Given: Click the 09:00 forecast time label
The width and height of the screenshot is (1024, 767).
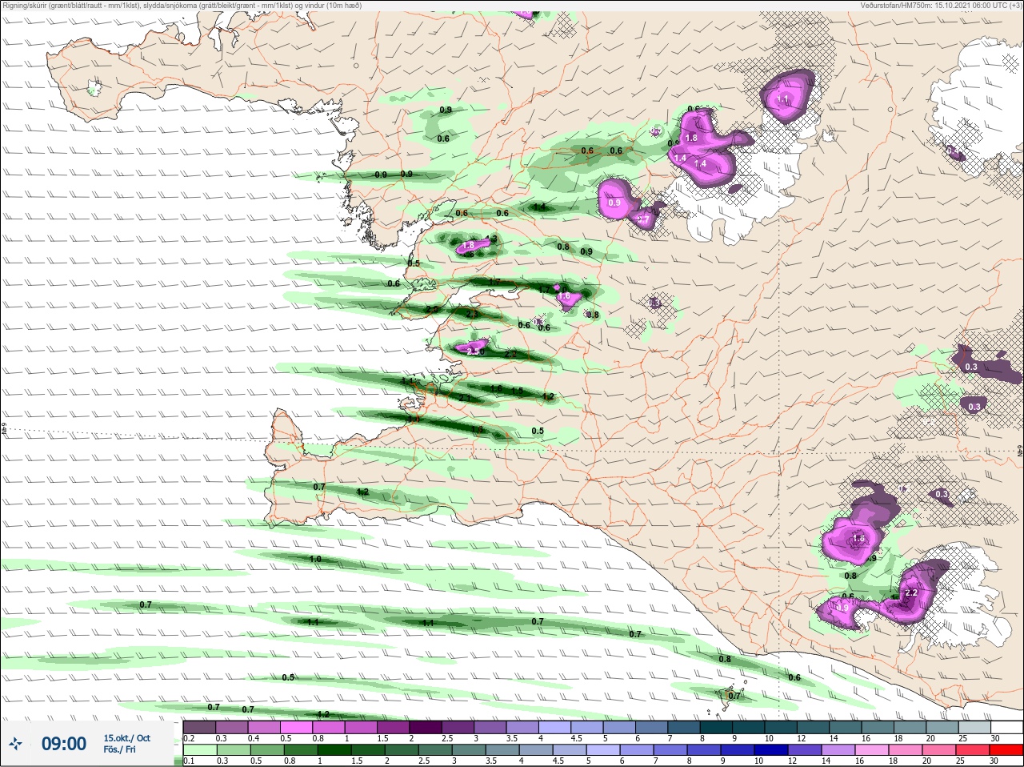Looking at the screenshot, I should coord(64,744).
